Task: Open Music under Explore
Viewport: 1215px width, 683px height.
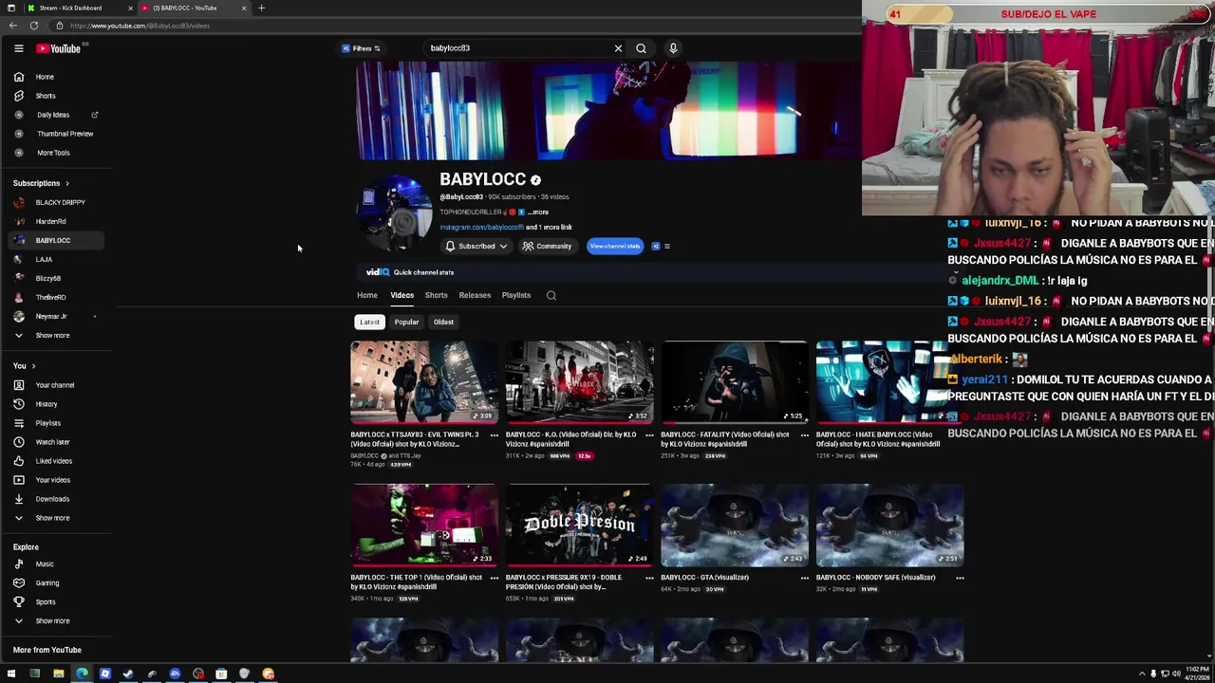Action: (57, 564)
